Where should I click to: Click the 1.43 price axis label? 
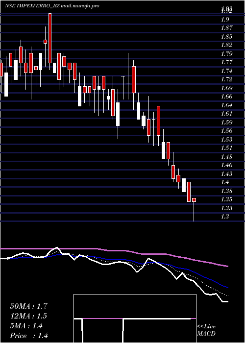click(226, 173)
